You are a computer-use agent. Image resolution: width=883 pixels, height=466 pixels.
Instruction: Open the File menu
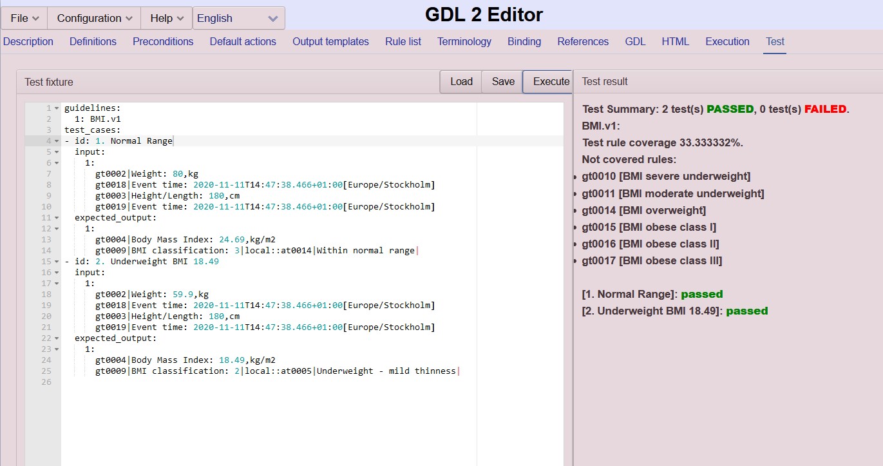coord(23,18)
